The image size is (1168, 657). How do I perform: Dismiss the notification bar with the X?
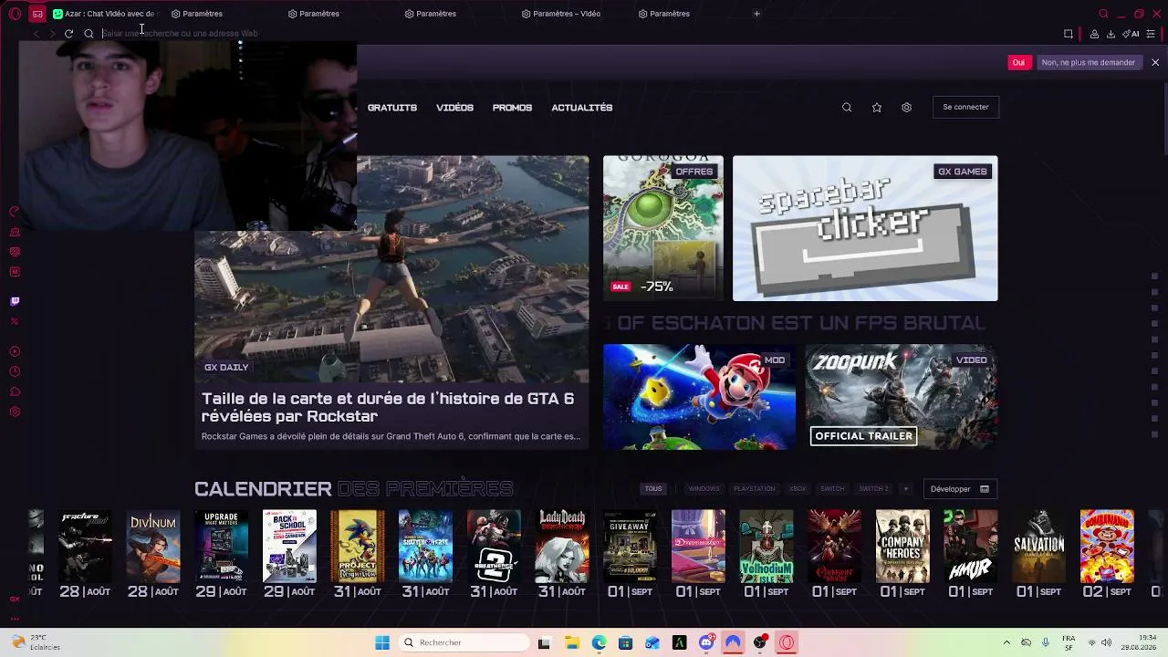tap(1155, 62)
